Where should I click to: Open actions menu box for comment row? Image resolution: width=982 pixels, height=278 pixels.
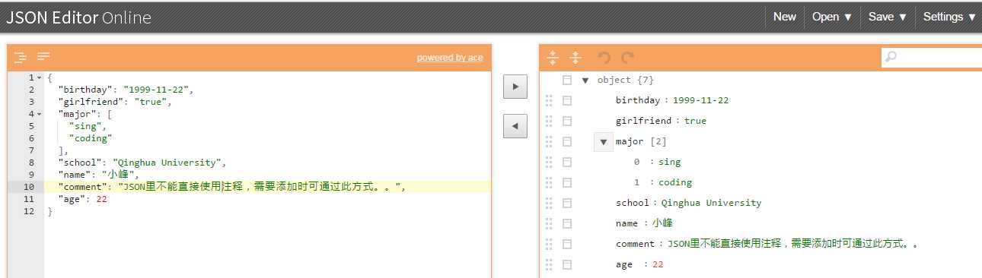[x=566, y=244]
